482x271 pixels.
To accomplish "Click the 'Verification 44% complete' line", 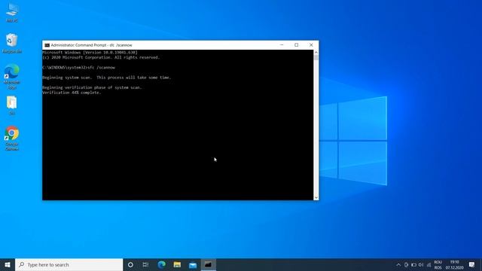I will tap(72, 93).
